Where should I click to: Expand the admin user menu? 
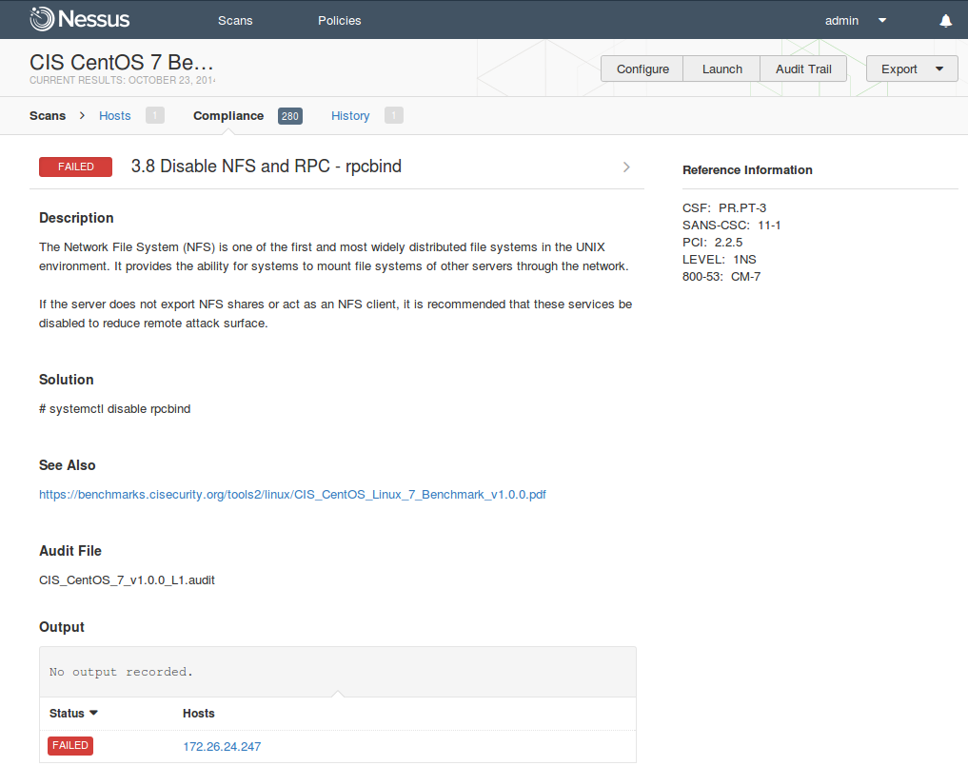pyautogui.click(x=881, y=20)
